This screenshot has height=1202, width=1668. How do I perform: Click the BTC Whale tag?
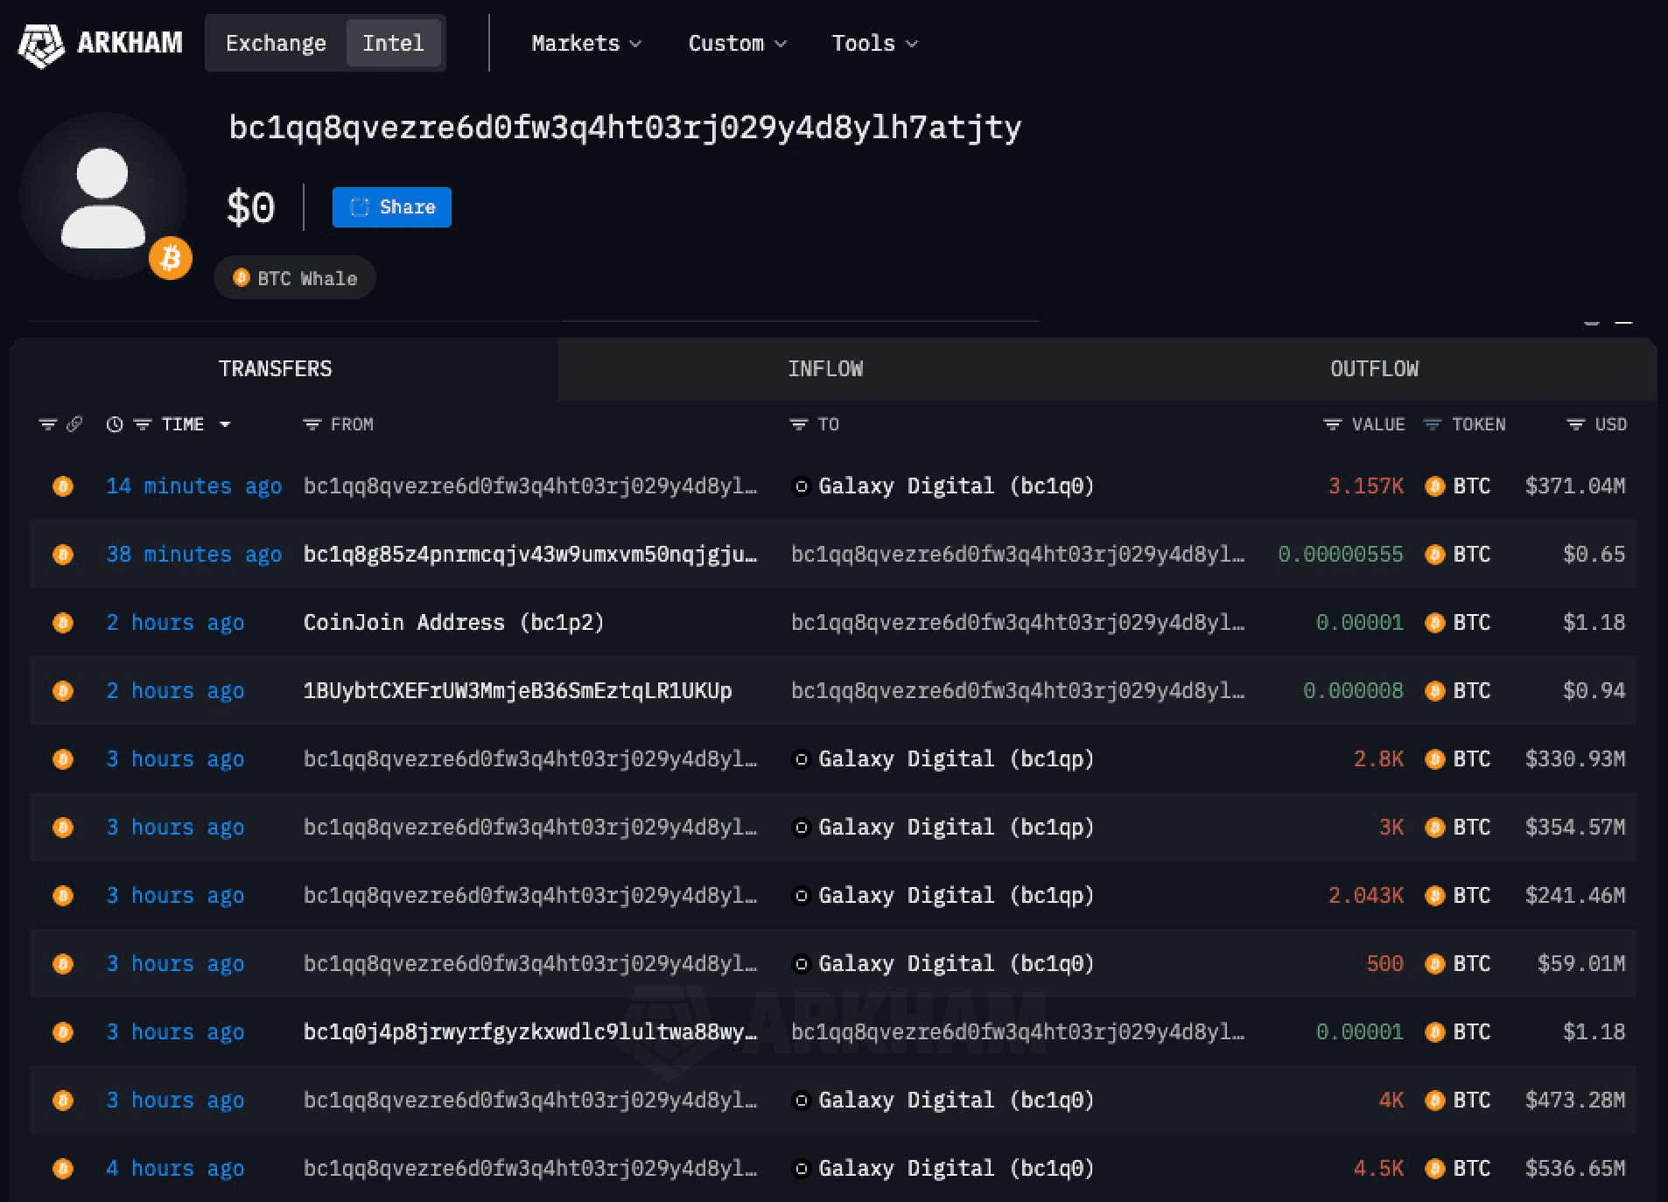click(295, 278)
